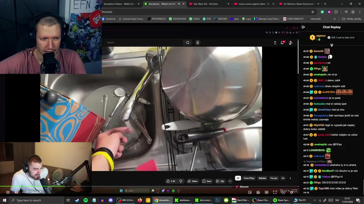Click the Clip button under the video
The height and width of the screenshot is (204, 364).
click(220, 181)
